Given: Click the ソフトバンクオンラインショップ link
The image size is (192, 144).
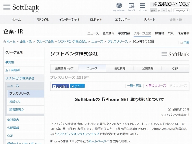Looking at the screenshot, I should point(78,134).
